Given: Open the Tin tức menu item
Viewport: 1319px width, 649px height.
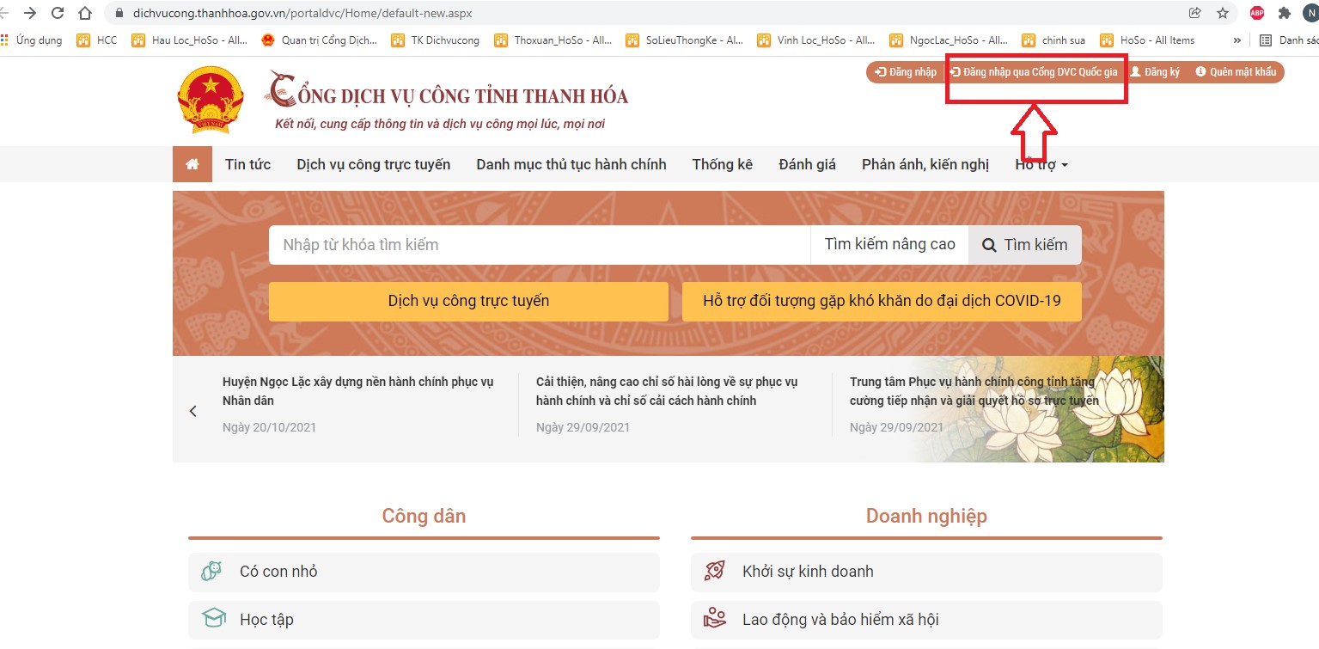Looking at the screenshot, I should (247, 164).
